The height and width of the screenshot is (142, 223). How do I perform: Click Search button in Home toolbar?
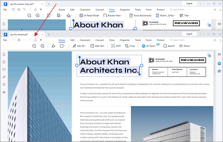169,46
